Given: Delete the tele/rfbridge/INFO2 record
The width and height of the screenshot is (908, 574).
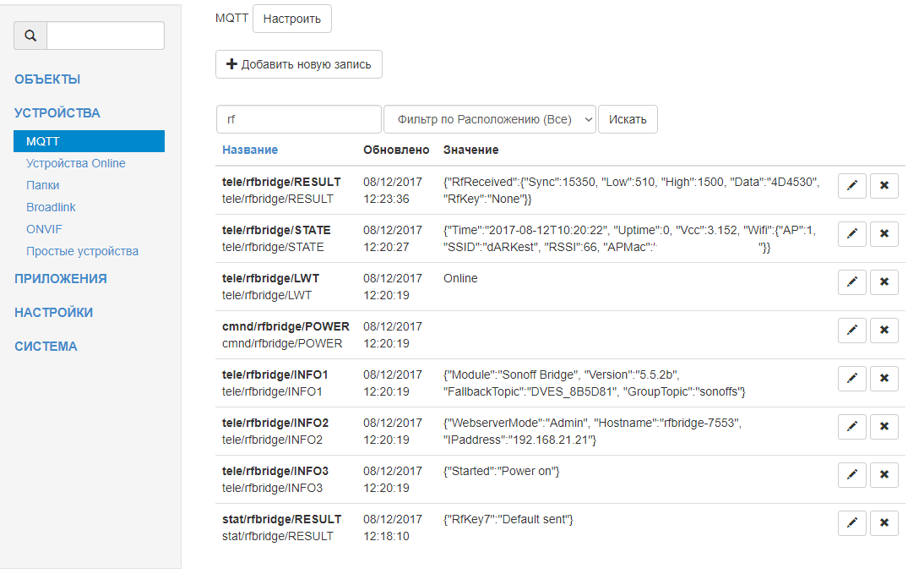Looking at the screenshot, I should click(884, 427).
